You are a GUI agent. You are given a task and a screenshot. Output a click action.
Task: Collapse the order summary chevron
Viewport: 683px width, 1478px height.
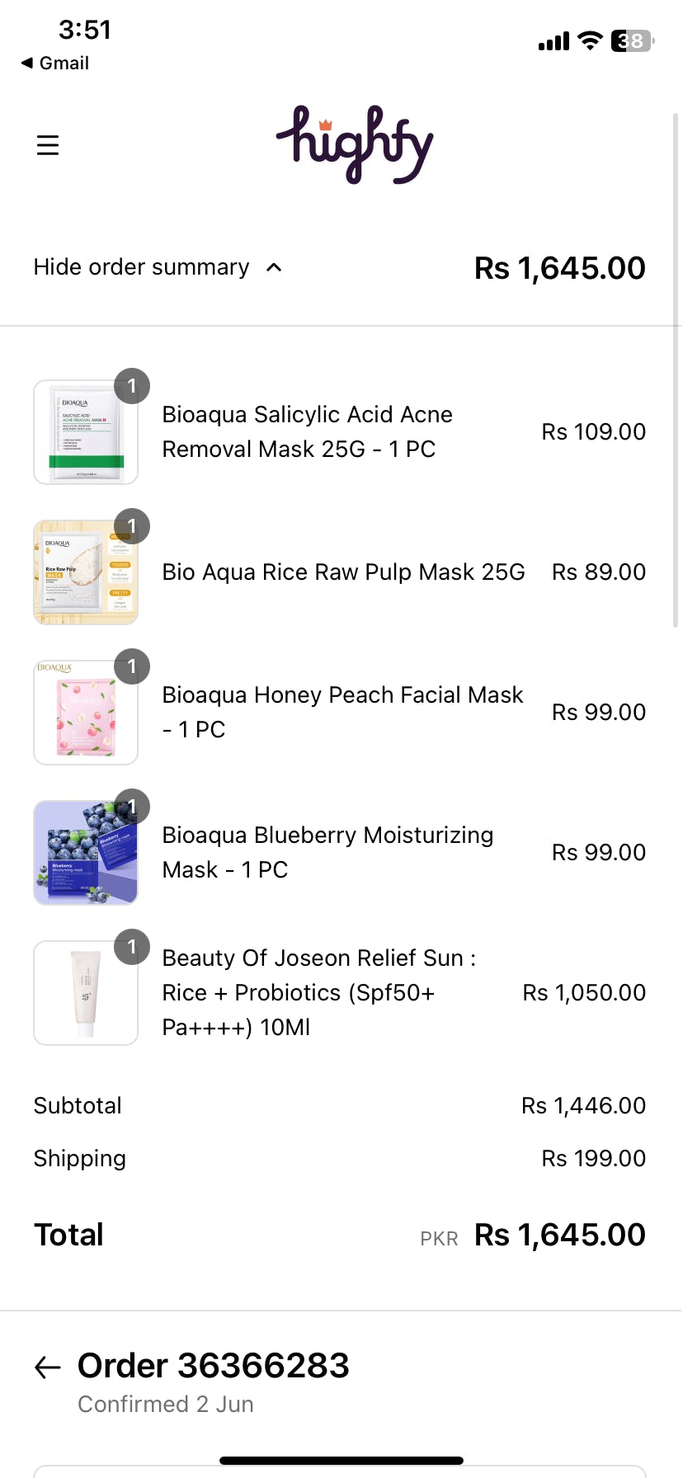click(x=275, y=267)
